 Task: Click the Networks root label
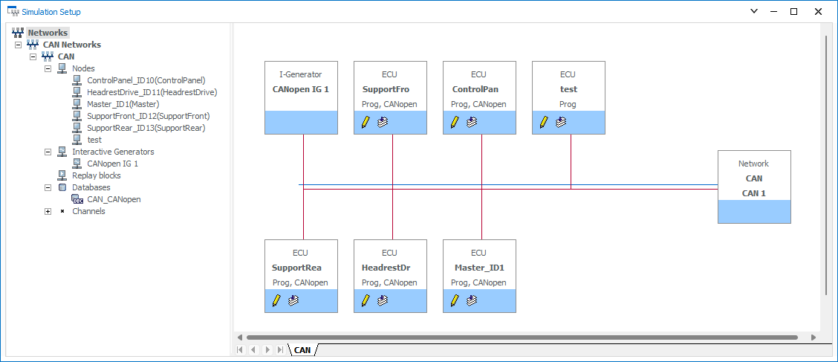pyautogui.click(x=48, y=33)
